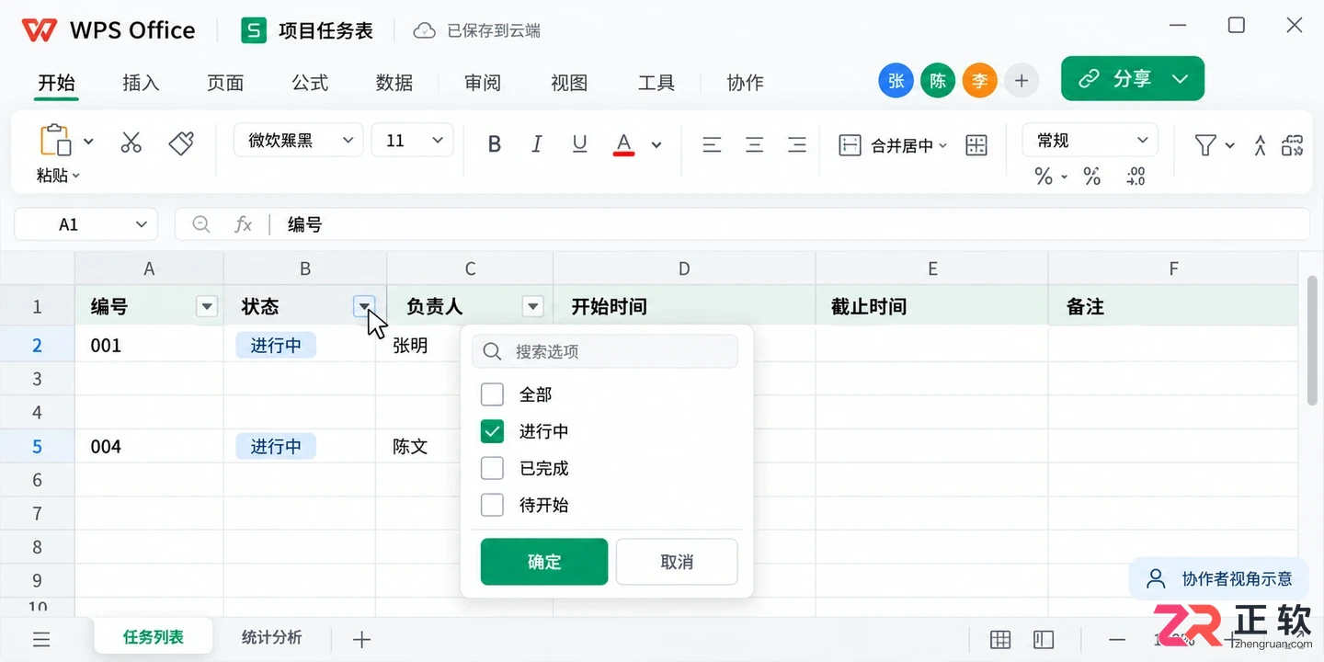Check the 已完成 filter option
Screen dimensions: 1324x662
[x=493, y=468]
